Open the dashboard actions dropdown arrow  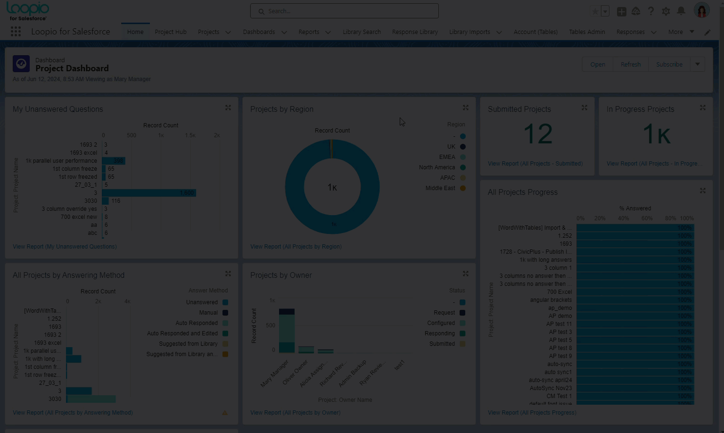click(698, 64)
